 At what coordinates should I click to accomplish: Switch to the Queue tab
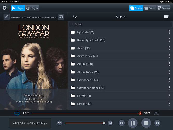pos(150,8)
